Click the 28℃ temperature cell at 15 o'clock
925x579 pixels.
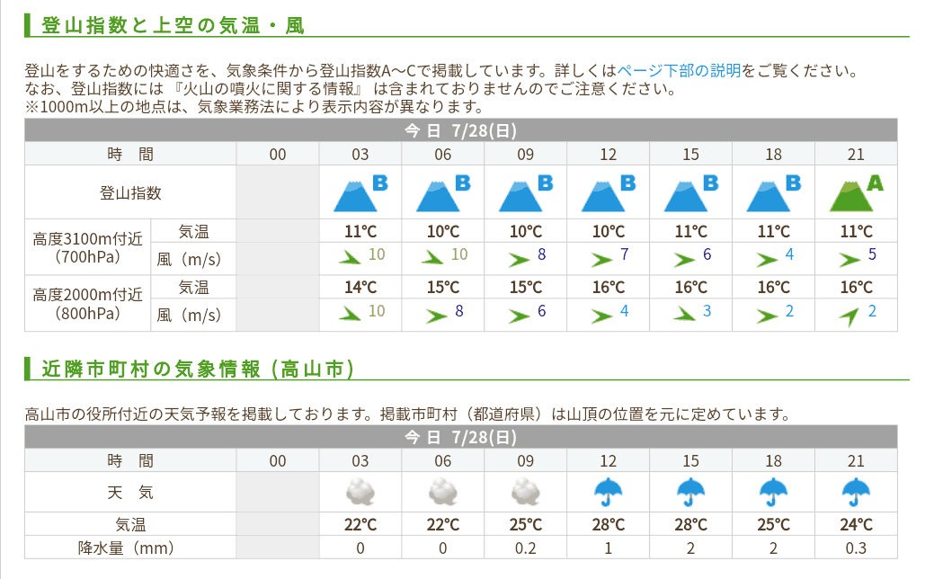pyautogui.click(x=690, y=524)
